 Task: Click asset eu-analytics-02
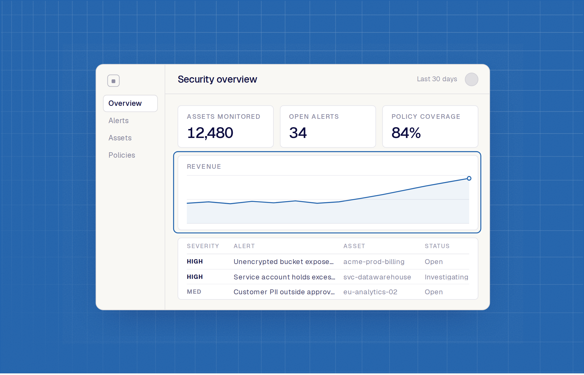370,292
